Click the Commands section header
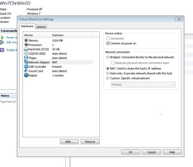The height and width of the screenshot is (167, 193). pyautogui.click(x=9, y=31)
